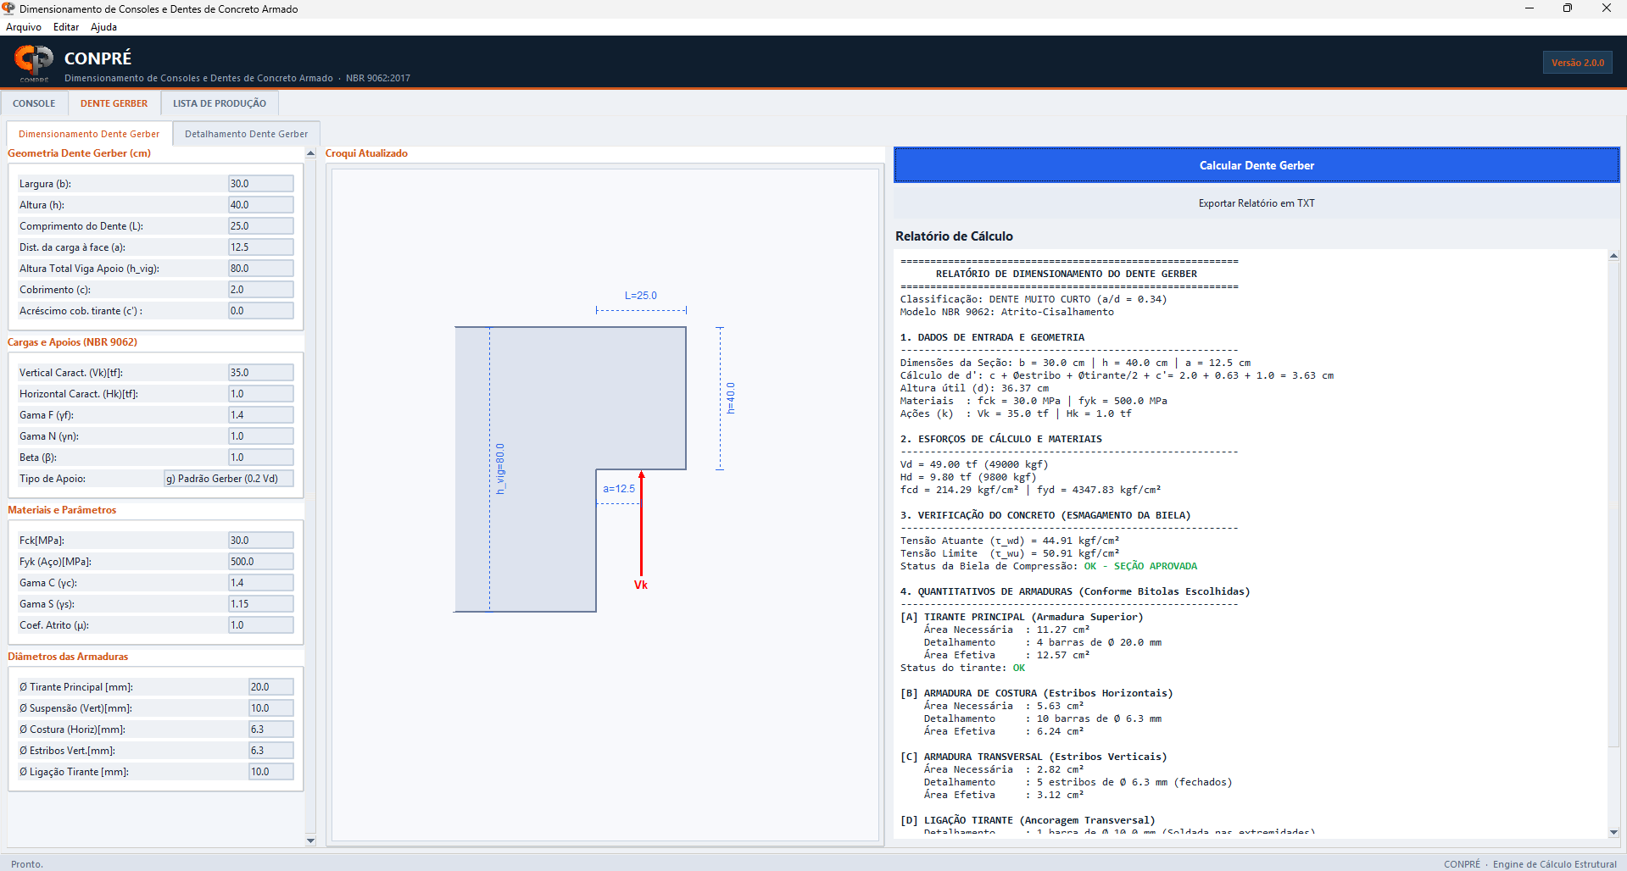
Task: Select the DENTE GERBER tab
Action: (114, 103)
